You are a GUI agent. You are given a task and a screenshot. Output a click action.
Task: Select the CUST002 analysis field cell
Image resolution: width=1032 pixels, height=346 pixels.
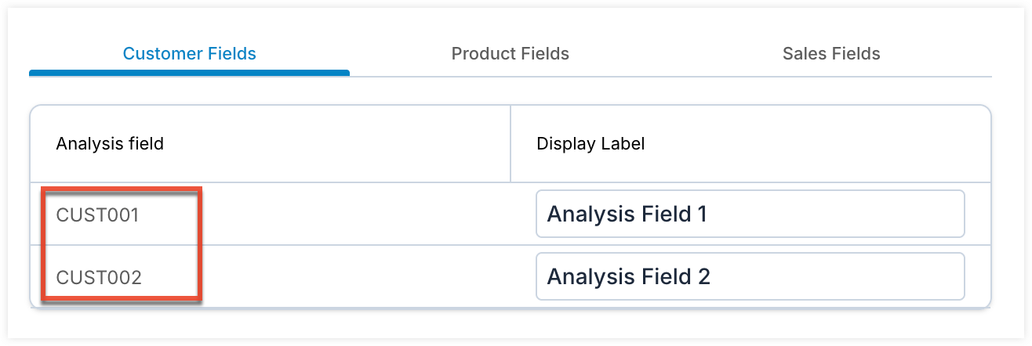point(99,278)
